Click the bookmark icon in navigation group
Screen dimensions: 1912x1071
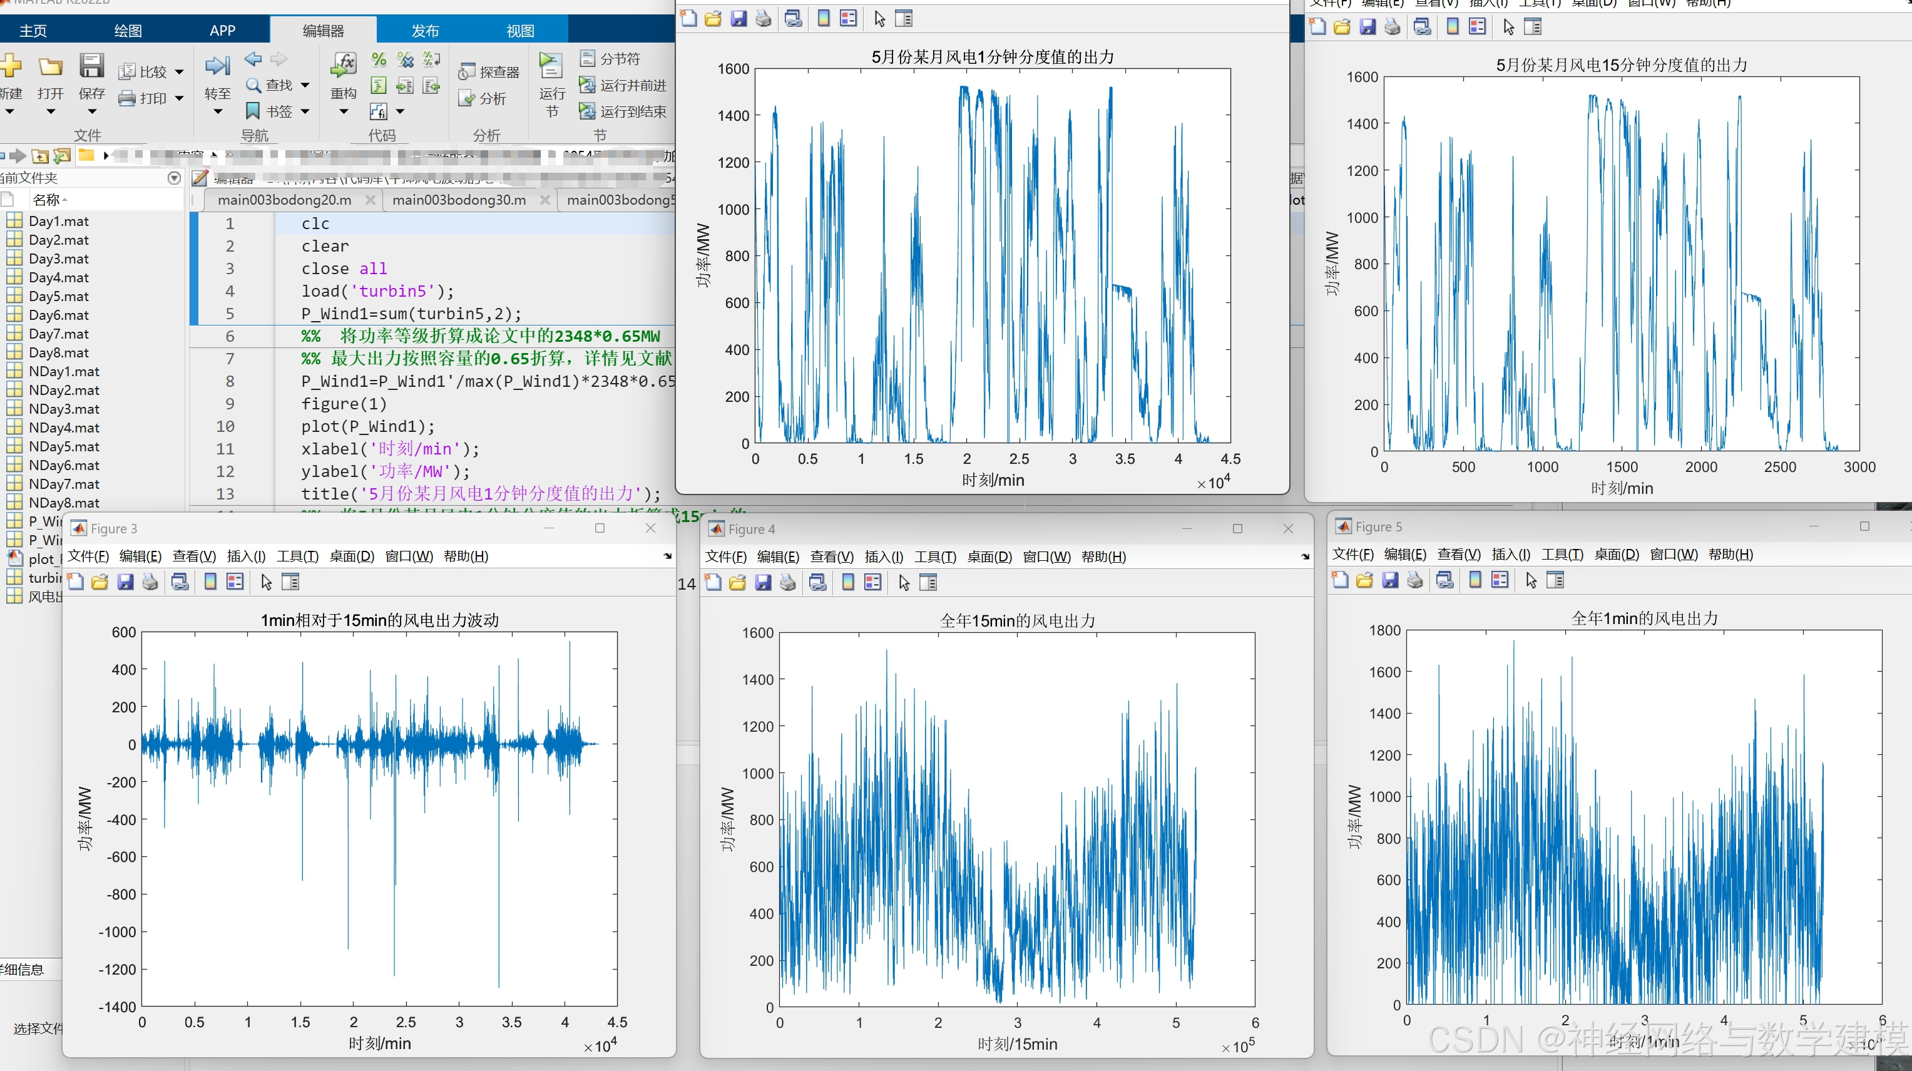coord(253,111)
